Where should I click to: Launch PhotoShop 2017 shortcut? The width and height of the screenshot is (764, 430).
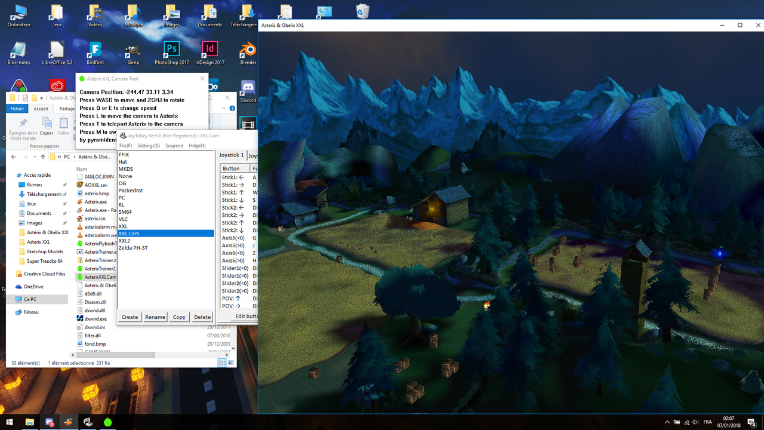[x=171, y=53]
